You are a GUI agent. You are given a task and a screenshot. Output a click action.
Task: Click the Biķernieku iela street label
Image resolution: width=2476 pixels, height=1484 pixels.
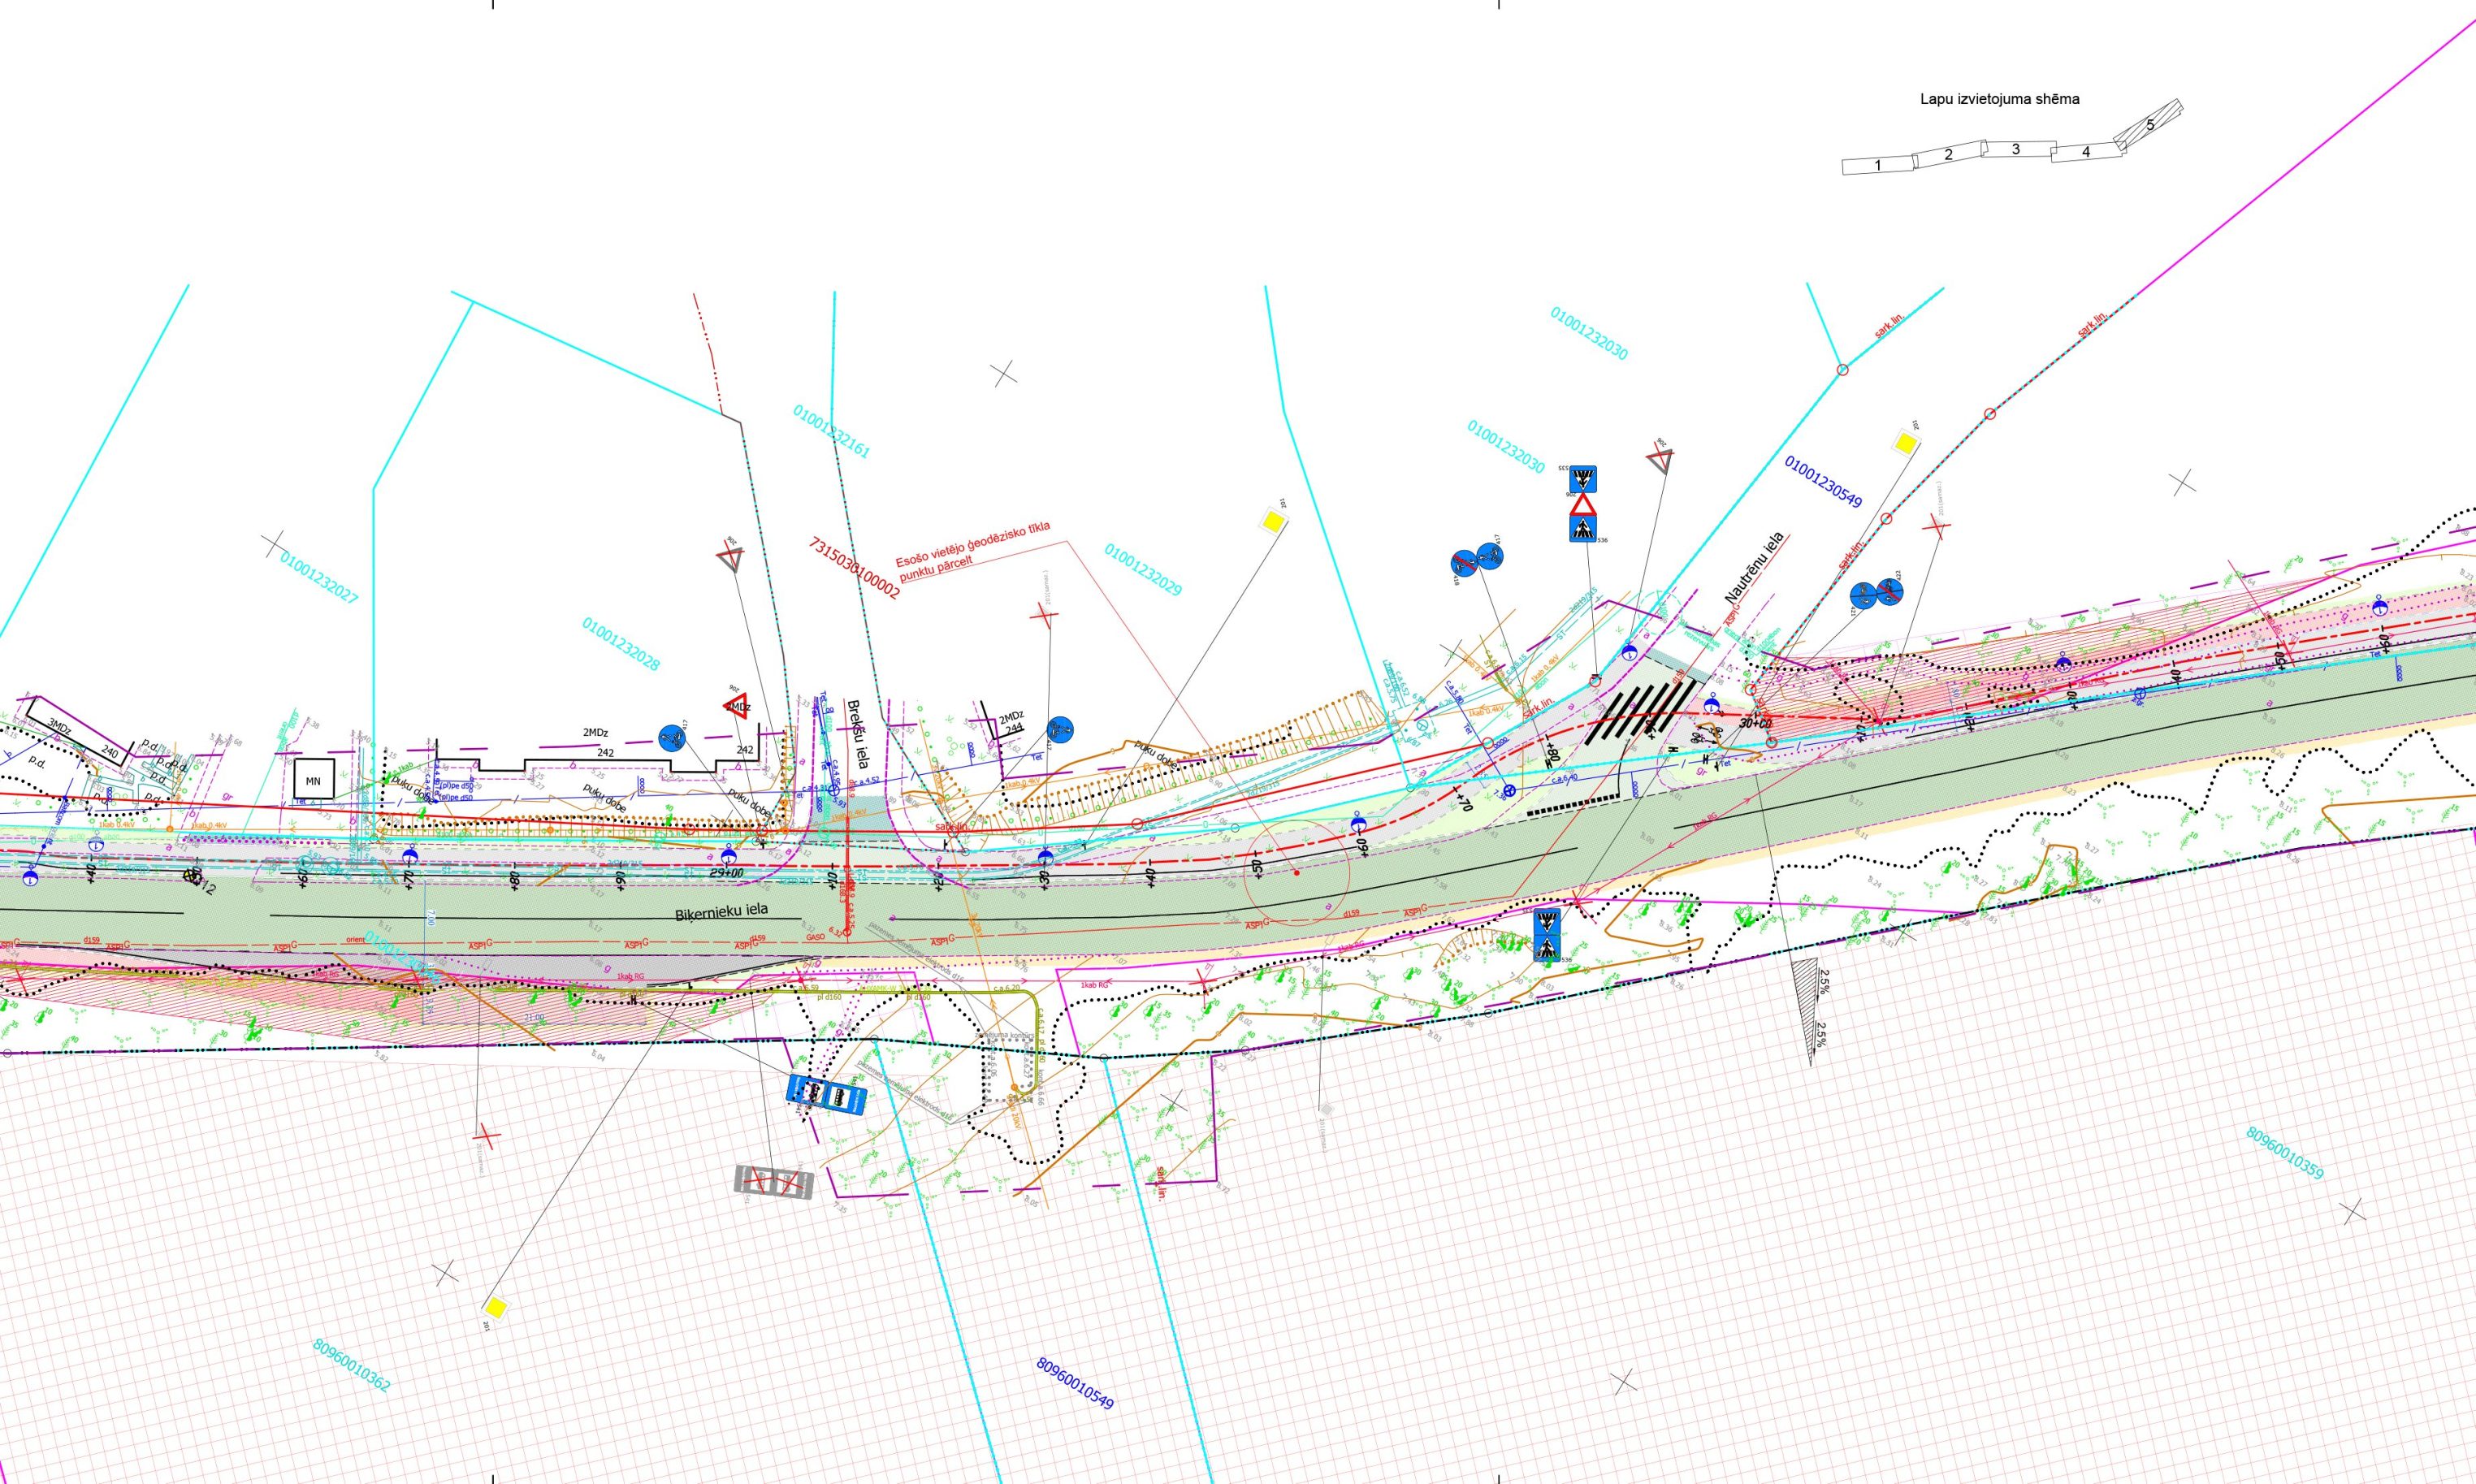coord(721,913)
